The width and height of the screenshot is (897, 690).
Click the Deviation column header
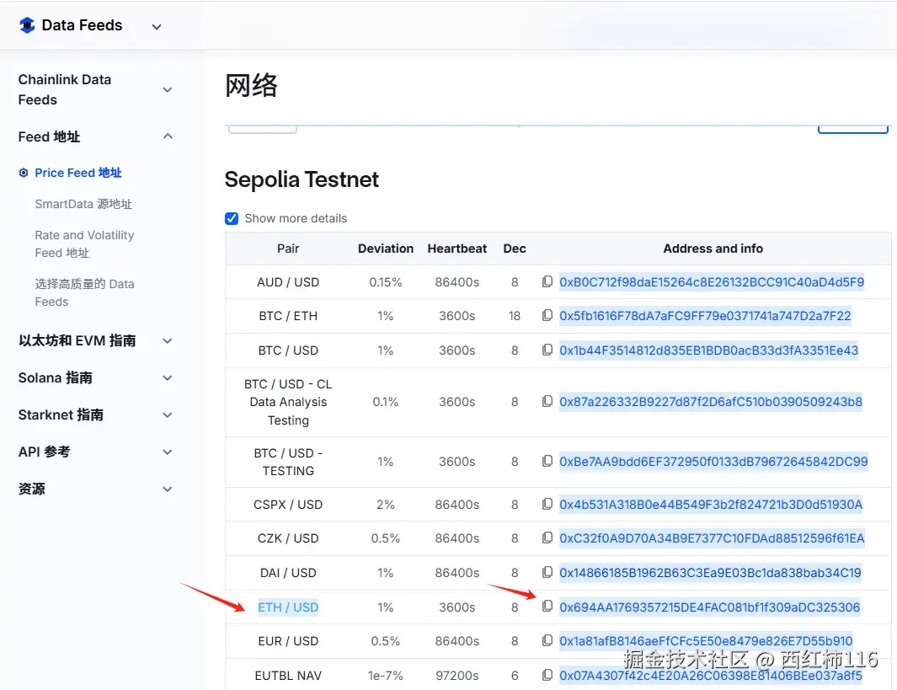386,249
